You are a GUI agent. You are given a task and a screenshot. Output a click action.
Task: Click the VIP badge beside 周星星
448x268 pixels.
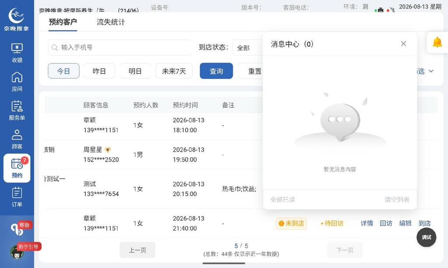coord(108,150)
